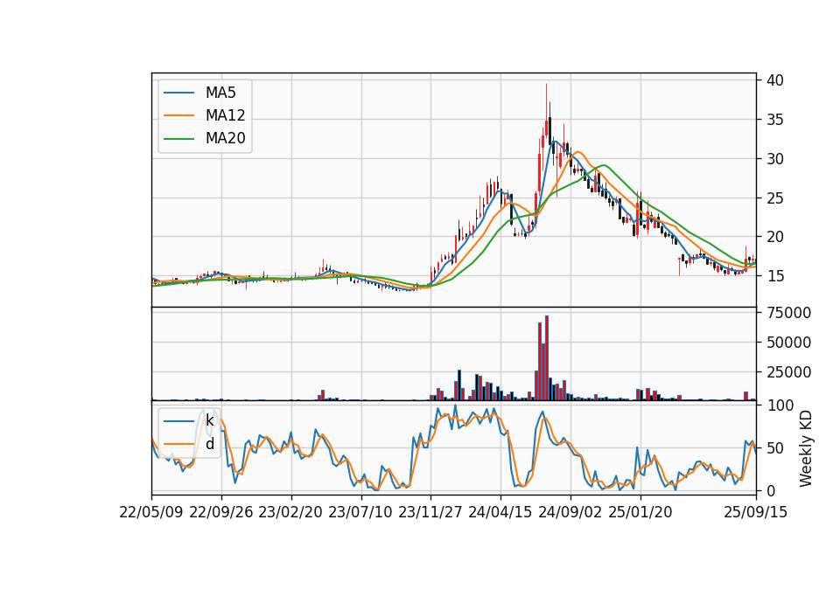Click the 75000 volume axis label

click(x=788, y=313)
